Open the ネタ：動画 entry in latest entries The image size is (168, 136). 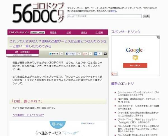point(138,114)
